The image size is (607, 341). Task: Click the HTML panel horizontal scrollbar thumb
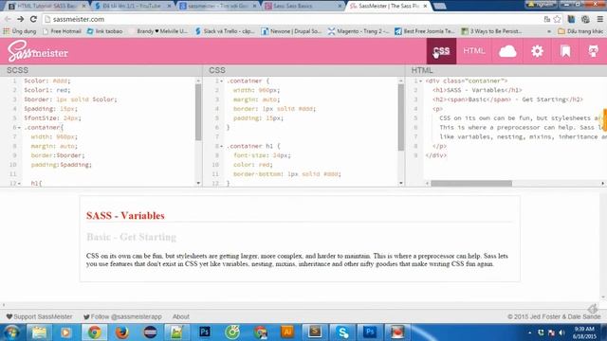[x=471, y=183]
